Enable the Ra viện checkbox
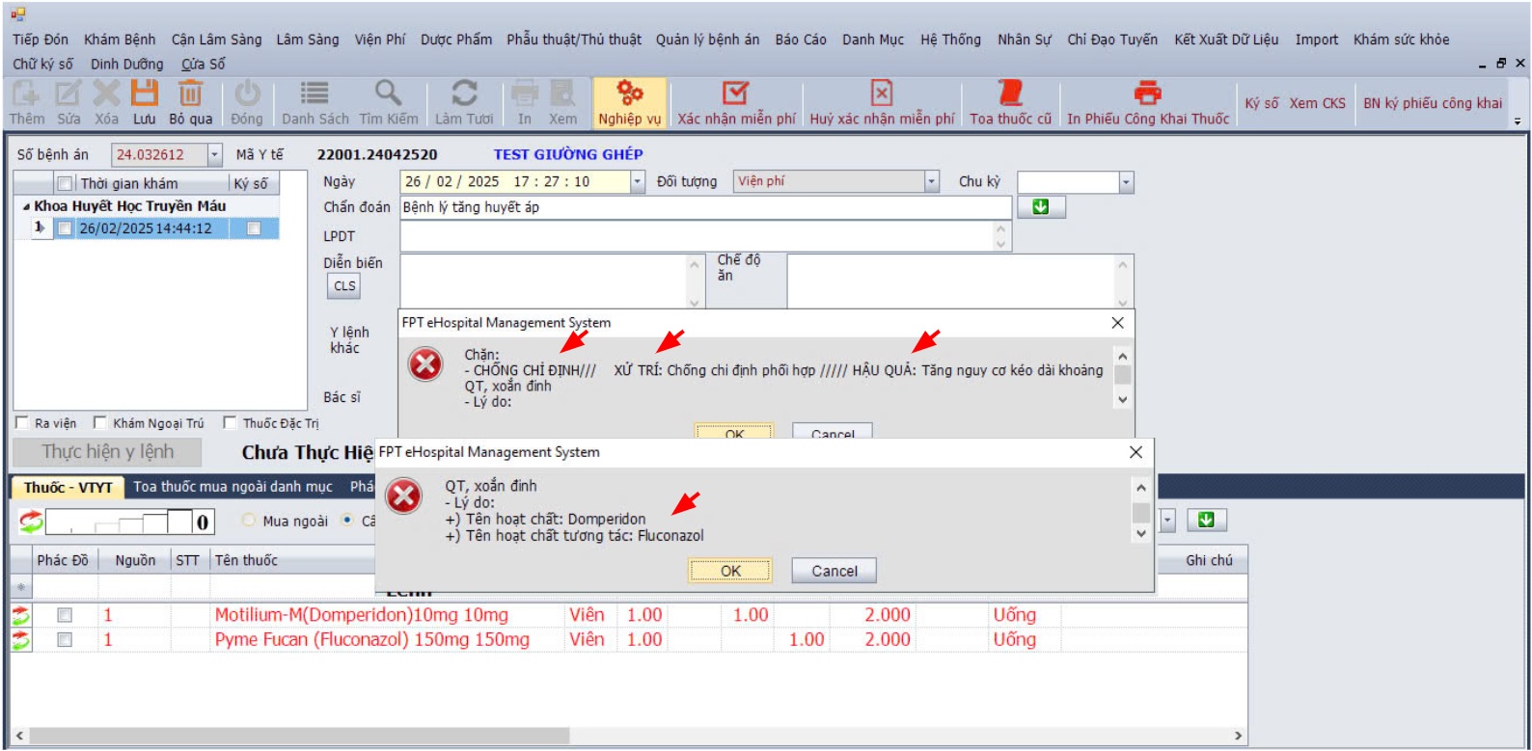 pos(21,422)
